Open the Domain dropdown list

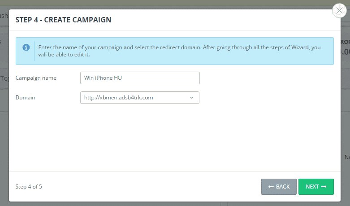[x=139, y=98]
